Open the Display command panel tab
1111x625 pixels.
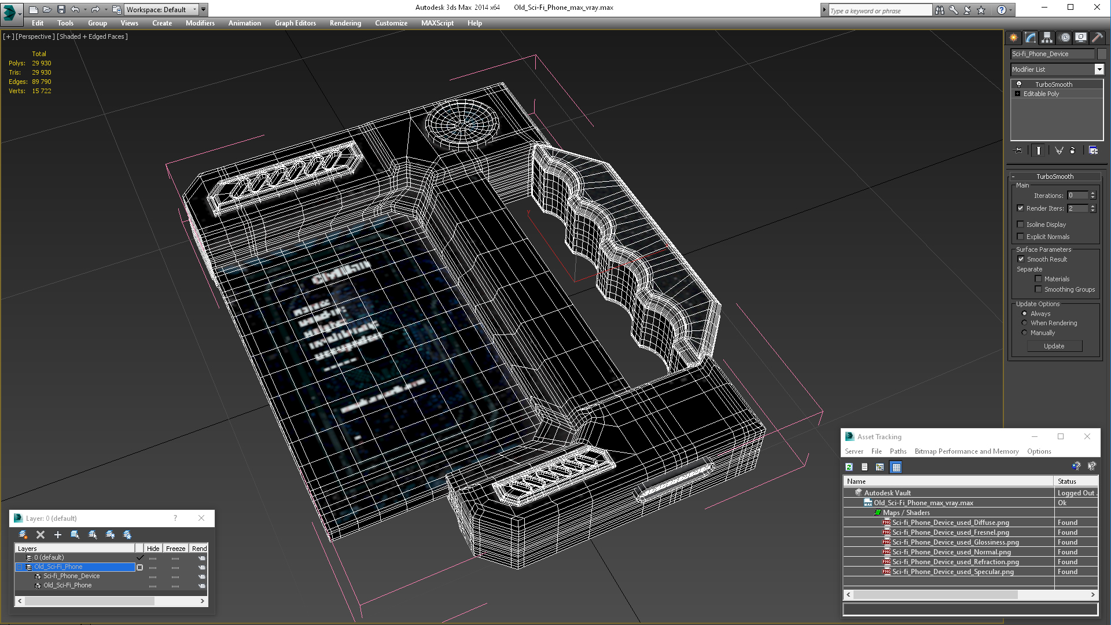click(1081, 38)
